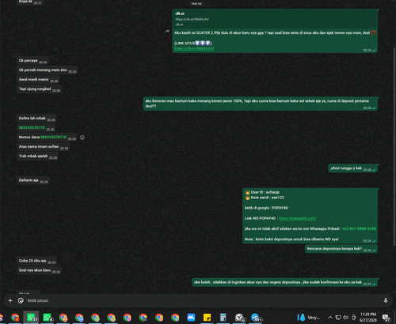React to the Nomor dana message
396x324 pixels.
click(82, 138)
